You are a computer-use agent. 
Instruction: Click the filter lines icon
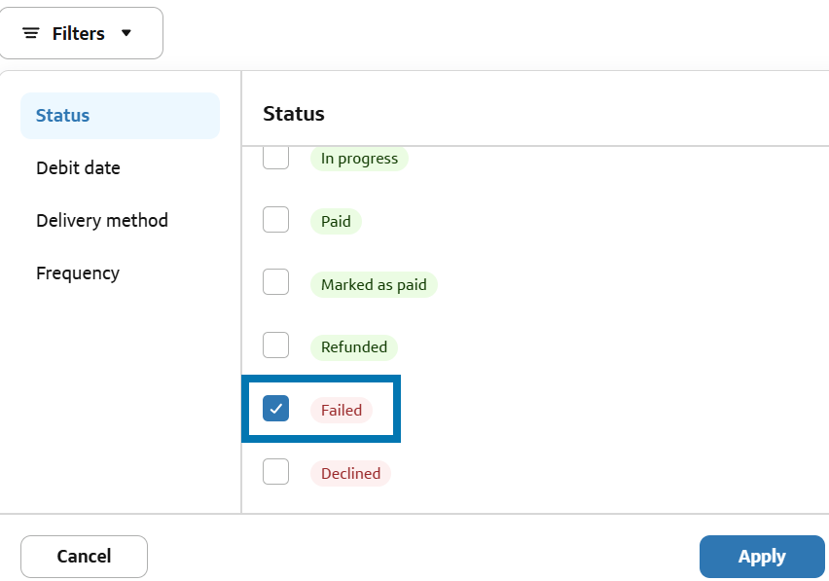click(x=31, y=33)
